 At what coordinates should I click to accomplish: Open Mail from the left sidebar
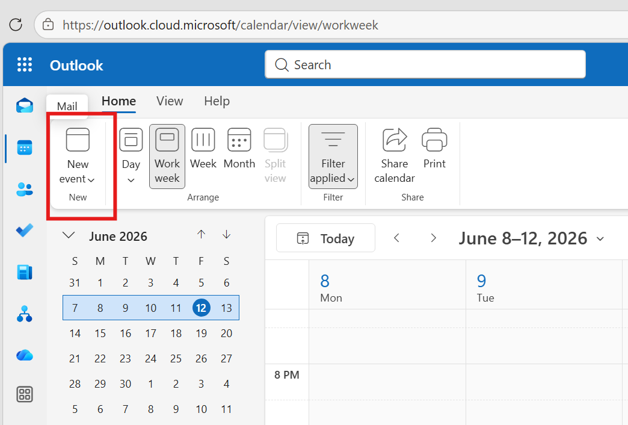tap(25, 106)
